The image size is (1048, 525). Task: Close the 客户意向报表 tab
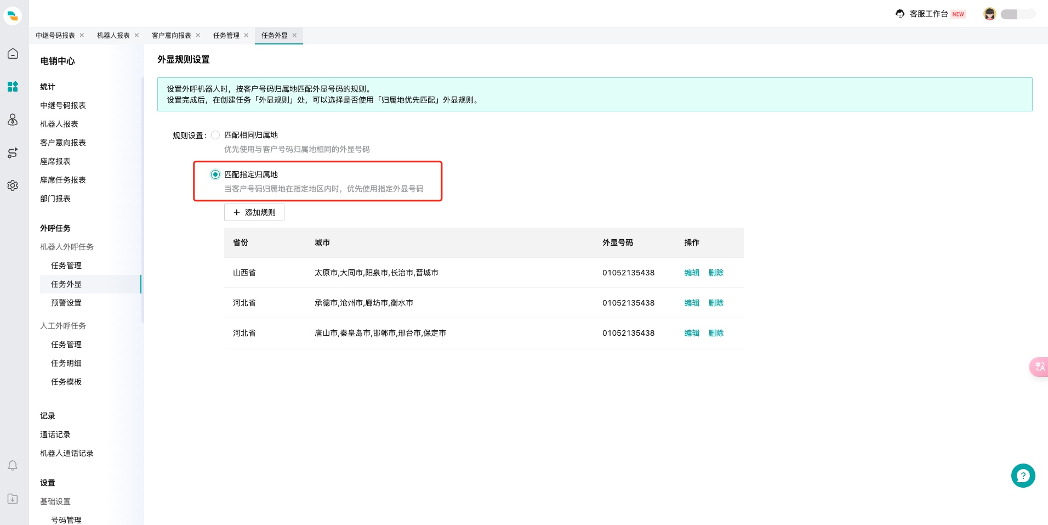pos(198,35)
